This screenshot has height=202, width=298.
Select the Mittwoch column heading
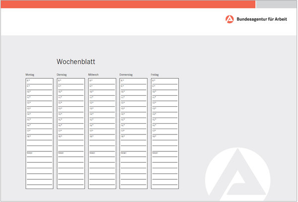coord(94,74)
